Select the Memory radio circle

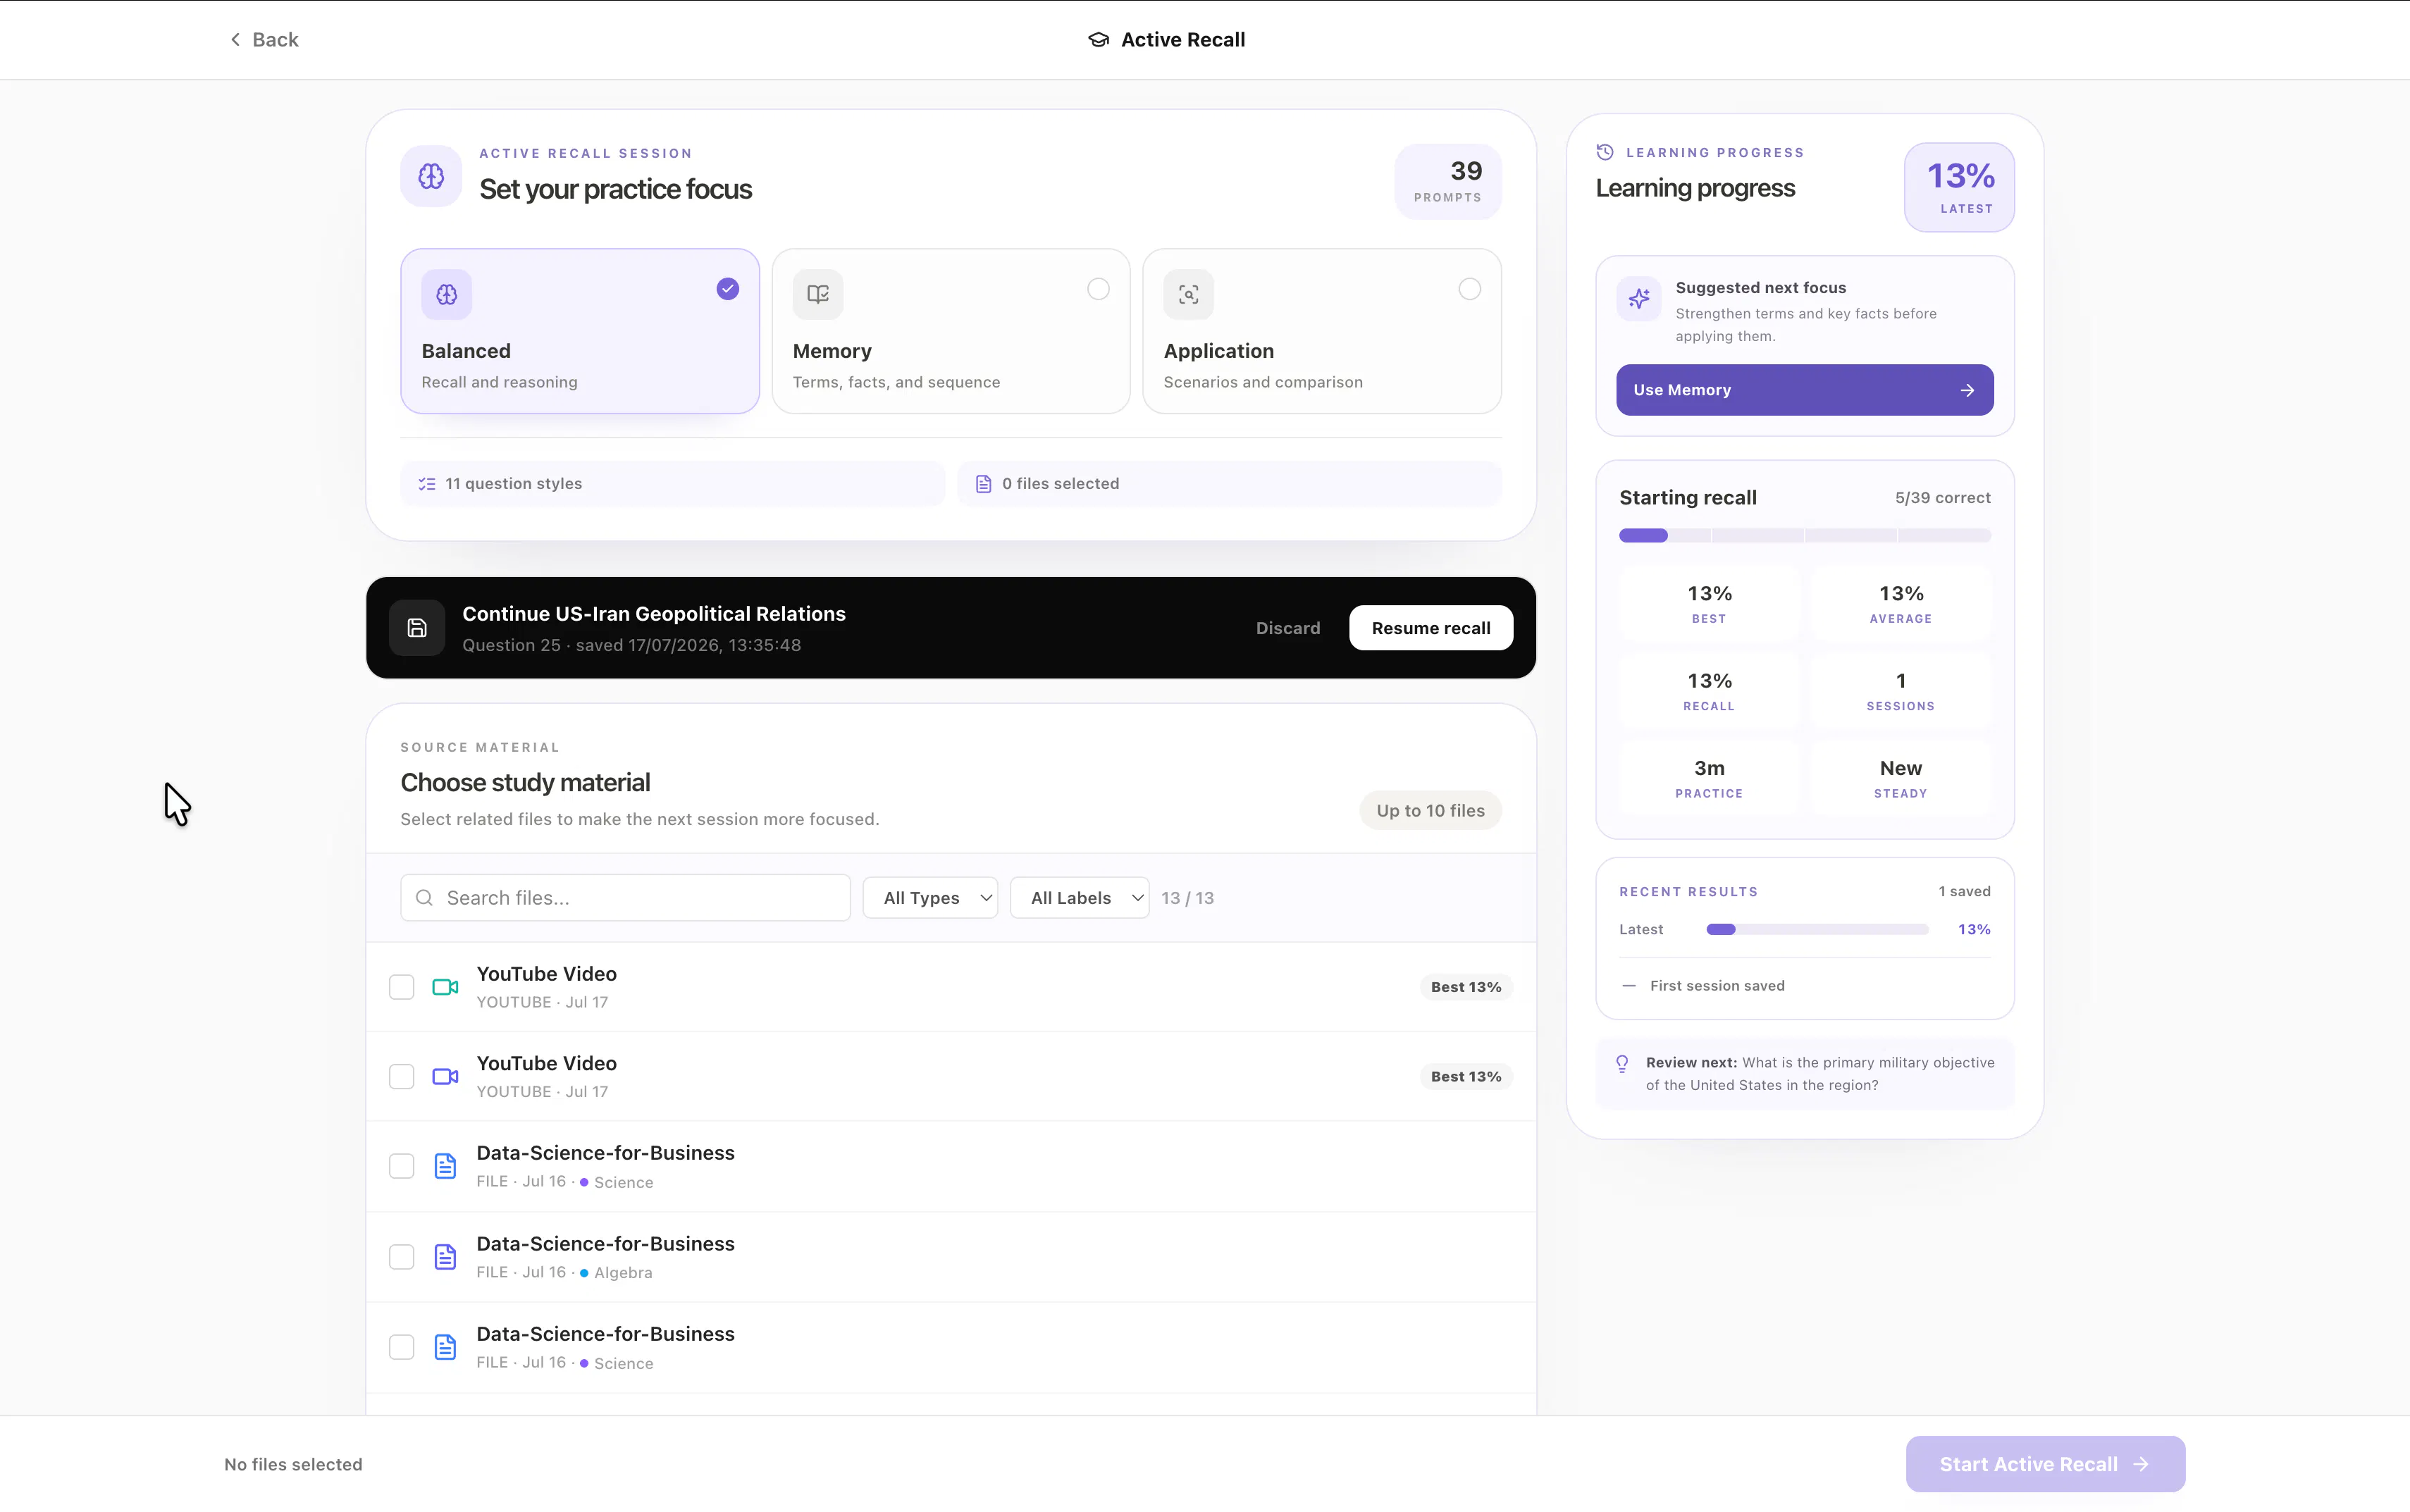click(1098, 289)
